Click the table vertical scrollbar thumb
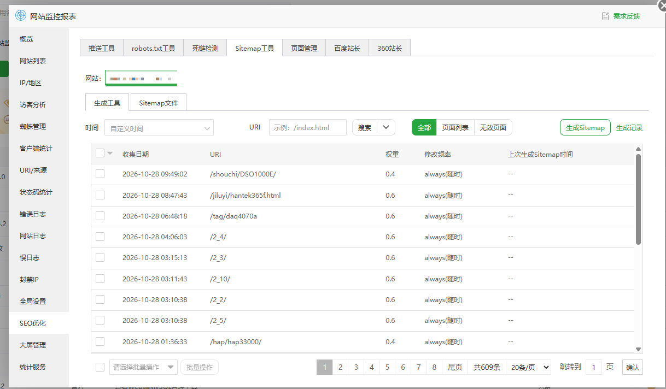Image resolution: width=666 pixels, height=389 pixels. (638, 199)
